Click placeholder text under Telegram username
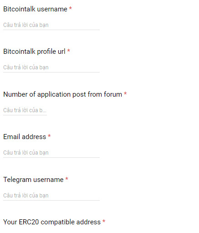The image size is (199, 233). coord(26,196)
